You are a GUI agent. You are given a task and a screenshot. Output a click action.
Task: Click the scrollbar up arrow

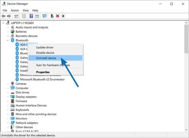coord(186,23)
